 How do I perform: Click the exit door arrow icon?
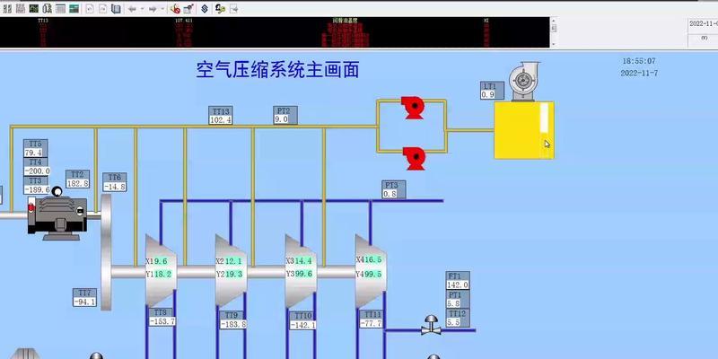pyautogui.click(x=233, y=9)
